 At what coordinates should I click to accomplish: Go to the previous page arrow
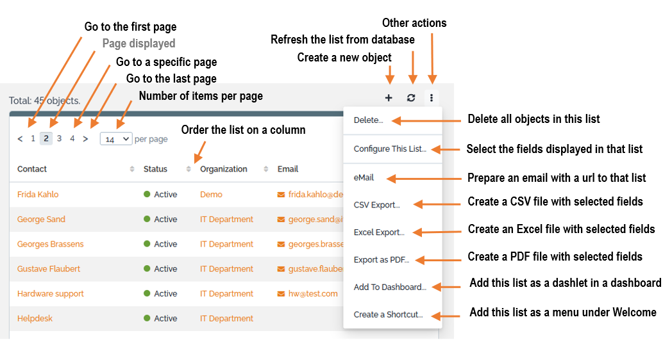point(20,138)
